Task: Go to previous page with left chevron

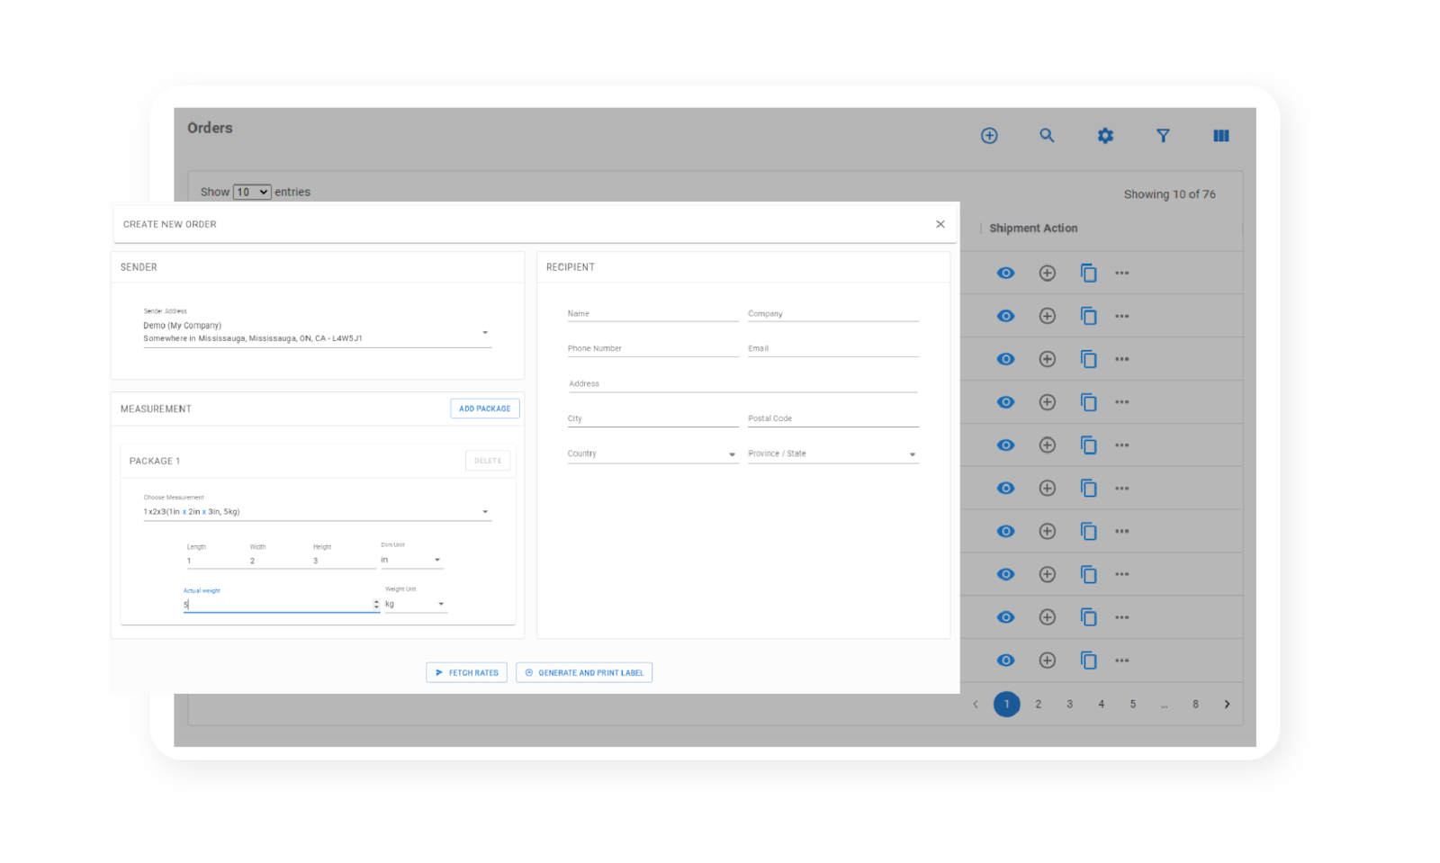Action: point(976,705)
